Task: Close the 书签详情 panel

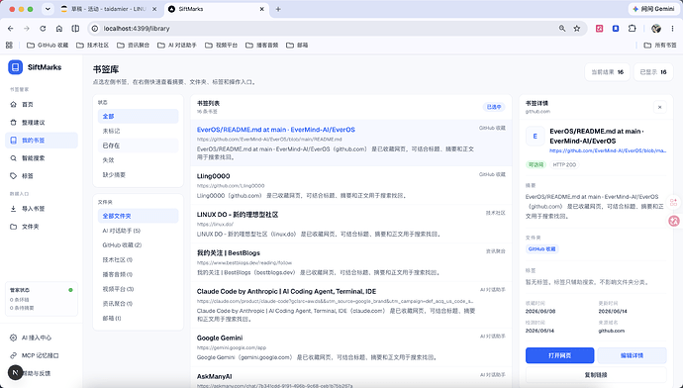Action: point(660,107)
